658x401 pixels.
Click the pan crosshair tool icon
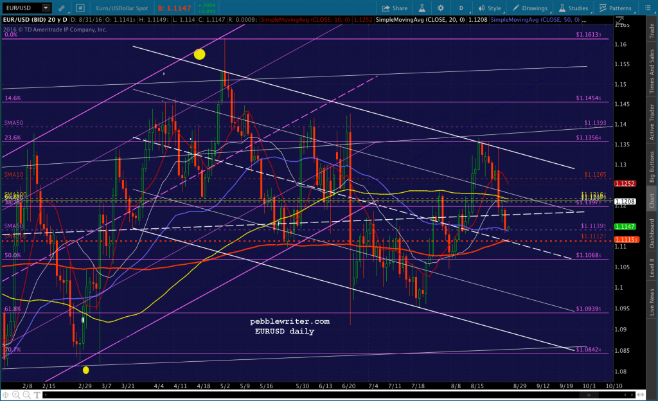[6, 395]
